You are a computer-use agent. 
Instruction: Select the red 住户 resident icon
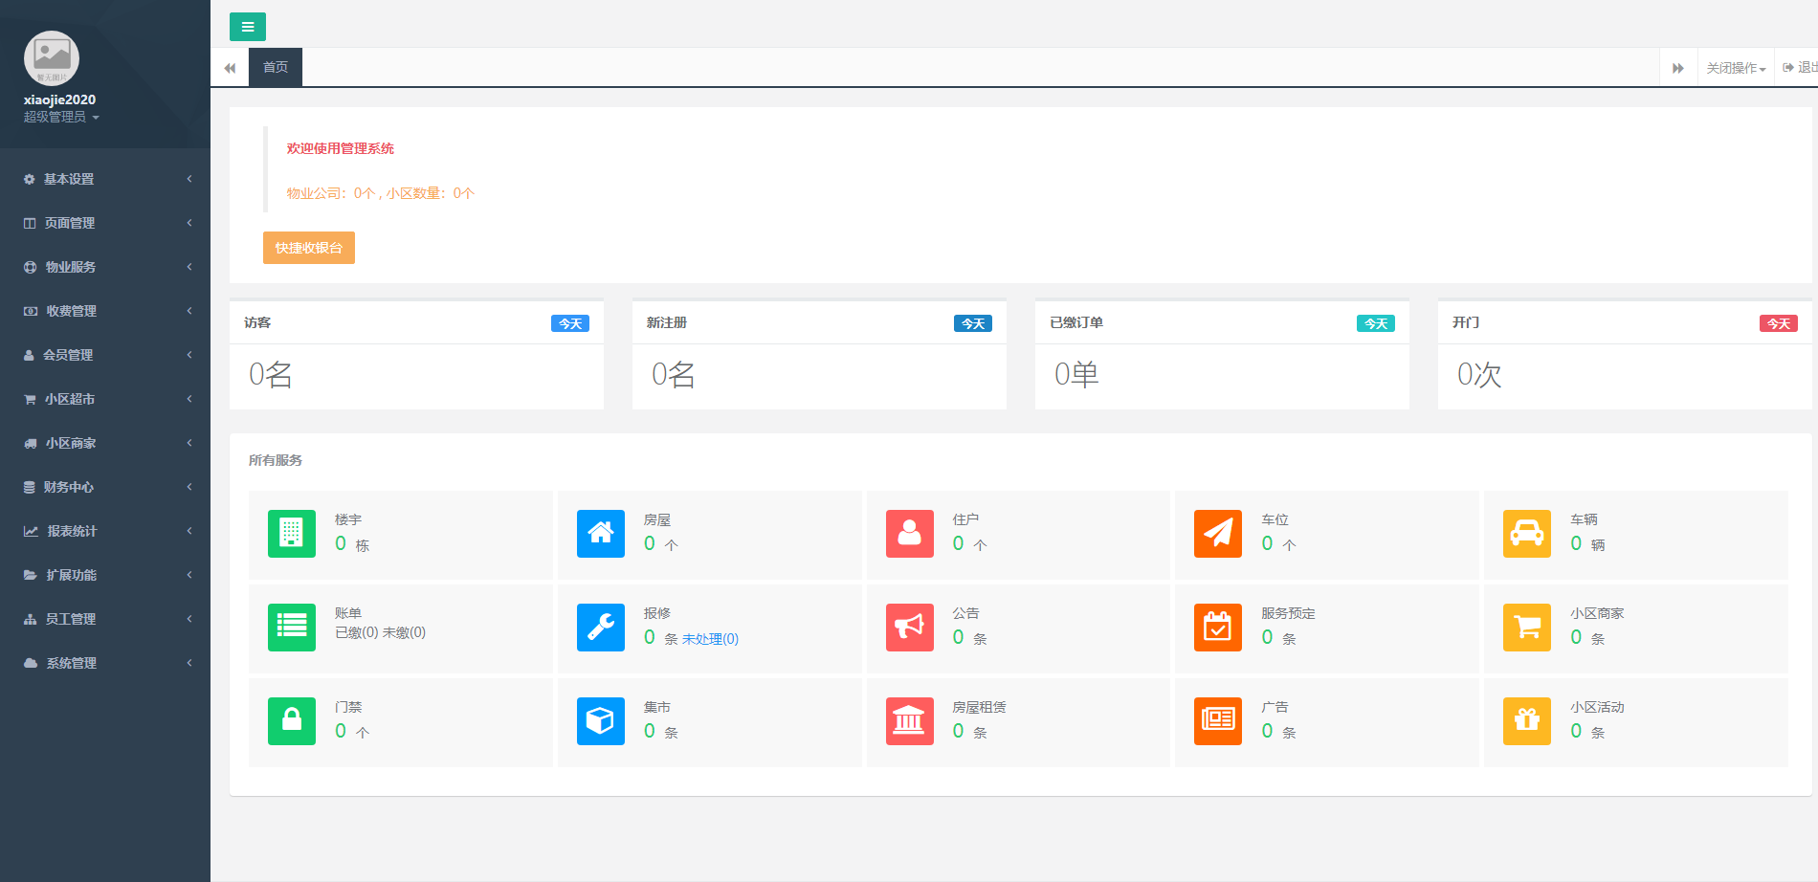click(909, 533)
